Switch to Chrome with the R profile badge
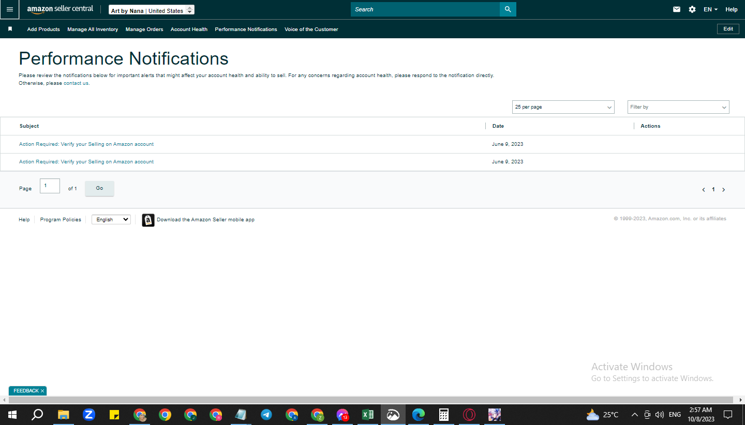The height and width of the screenshot is (425, 745). [x=216, y=415]
